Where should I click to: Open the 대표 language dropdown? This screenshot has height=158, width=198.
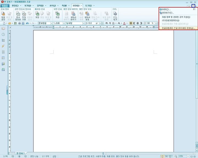coord(64,23)
